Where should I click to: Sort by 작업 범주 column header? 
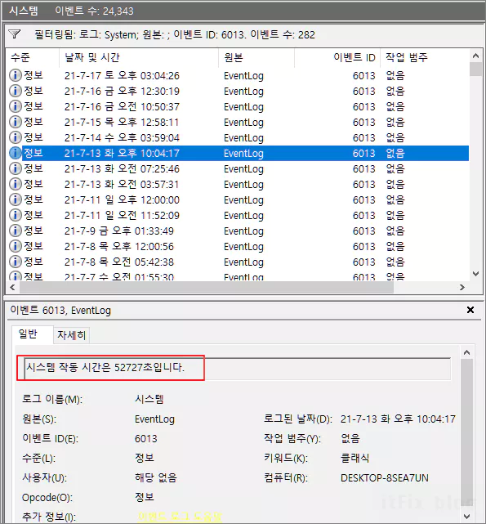pos(424,57)
